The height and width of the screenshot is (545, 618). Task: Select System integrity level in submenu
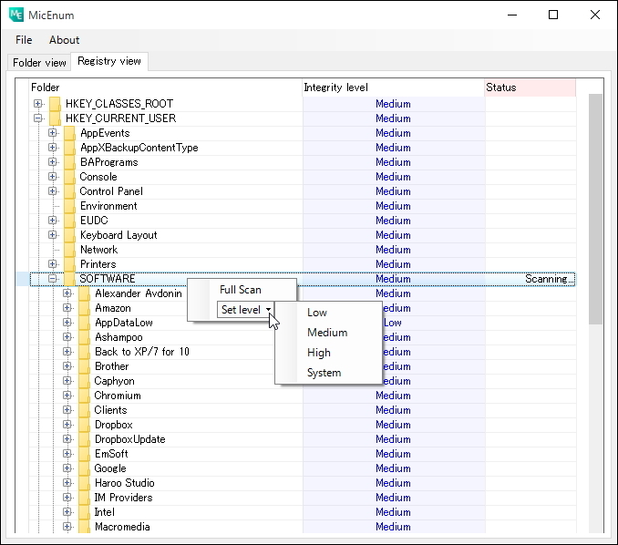click(324, 373)
